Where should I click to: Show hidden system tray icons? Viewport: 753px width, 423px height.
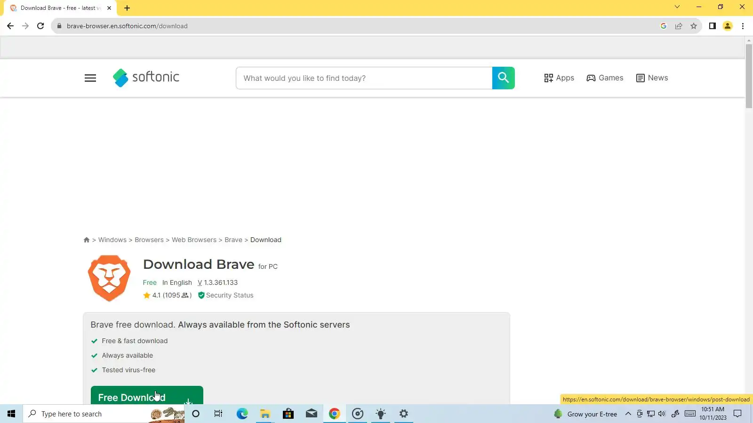click(628, 414)
